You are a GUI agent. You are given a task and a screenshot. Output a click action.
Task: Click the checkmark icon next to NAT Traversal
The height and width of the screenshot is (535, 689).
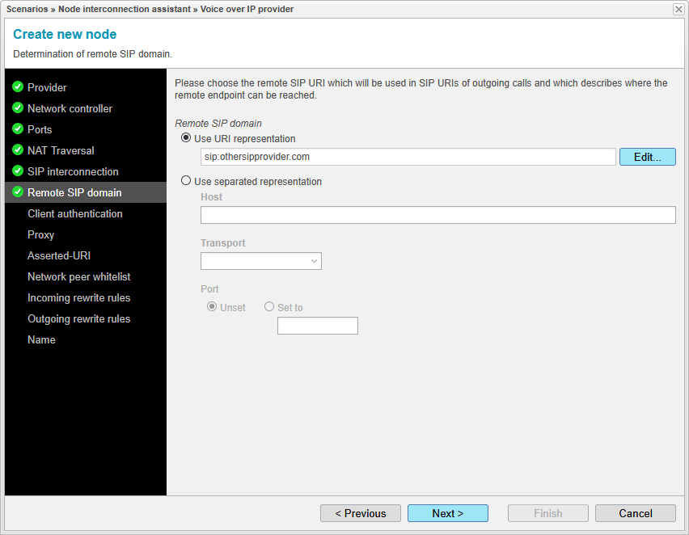(x=18, y=150)
